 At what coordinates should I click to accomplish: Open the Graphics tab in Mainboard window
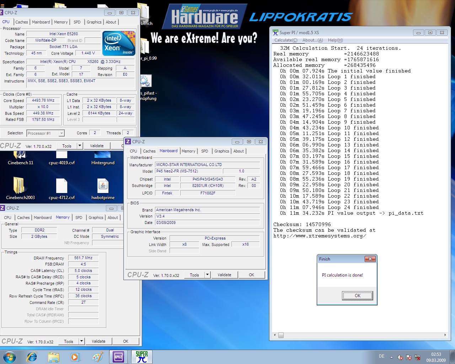[222, 151]
